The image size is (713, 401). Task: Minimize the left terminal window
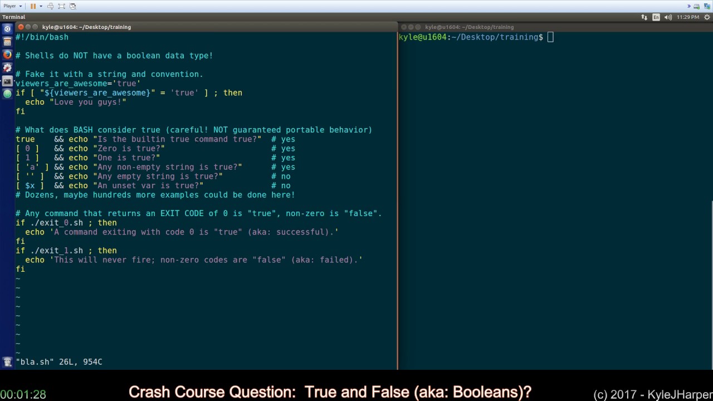(x=28, y=27)
